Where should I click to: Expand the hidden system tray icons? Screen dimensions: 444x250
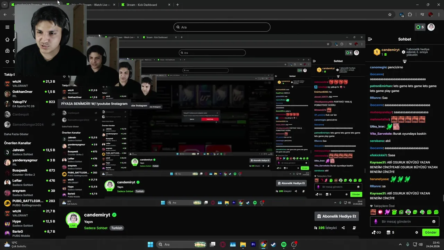coord(400,244)
